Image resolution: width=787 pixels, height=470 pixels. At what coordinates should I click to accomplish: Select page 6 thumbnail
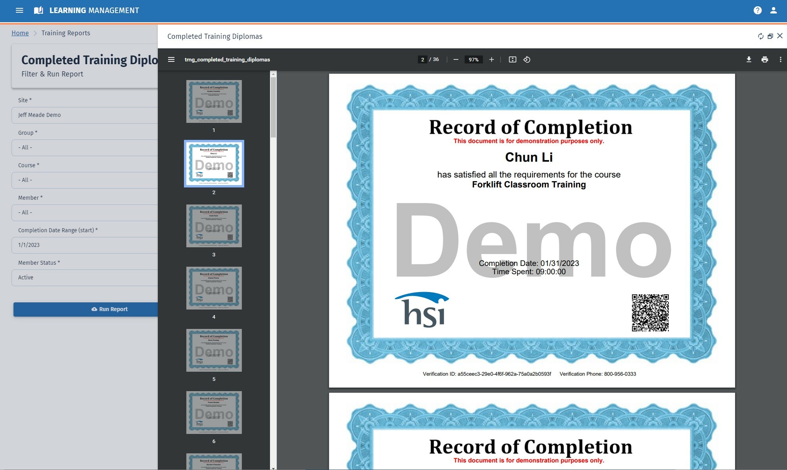click(214, 413)
